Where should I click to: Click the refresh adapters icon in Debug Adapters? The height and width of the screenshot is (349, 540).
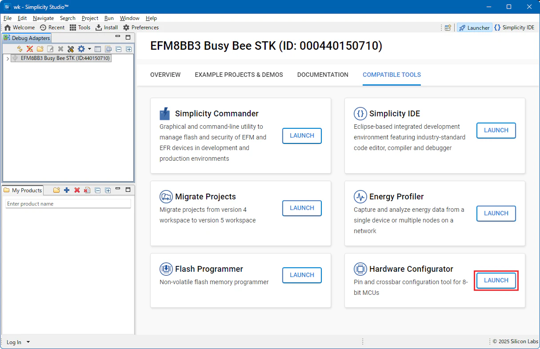(x=20, y=49)
